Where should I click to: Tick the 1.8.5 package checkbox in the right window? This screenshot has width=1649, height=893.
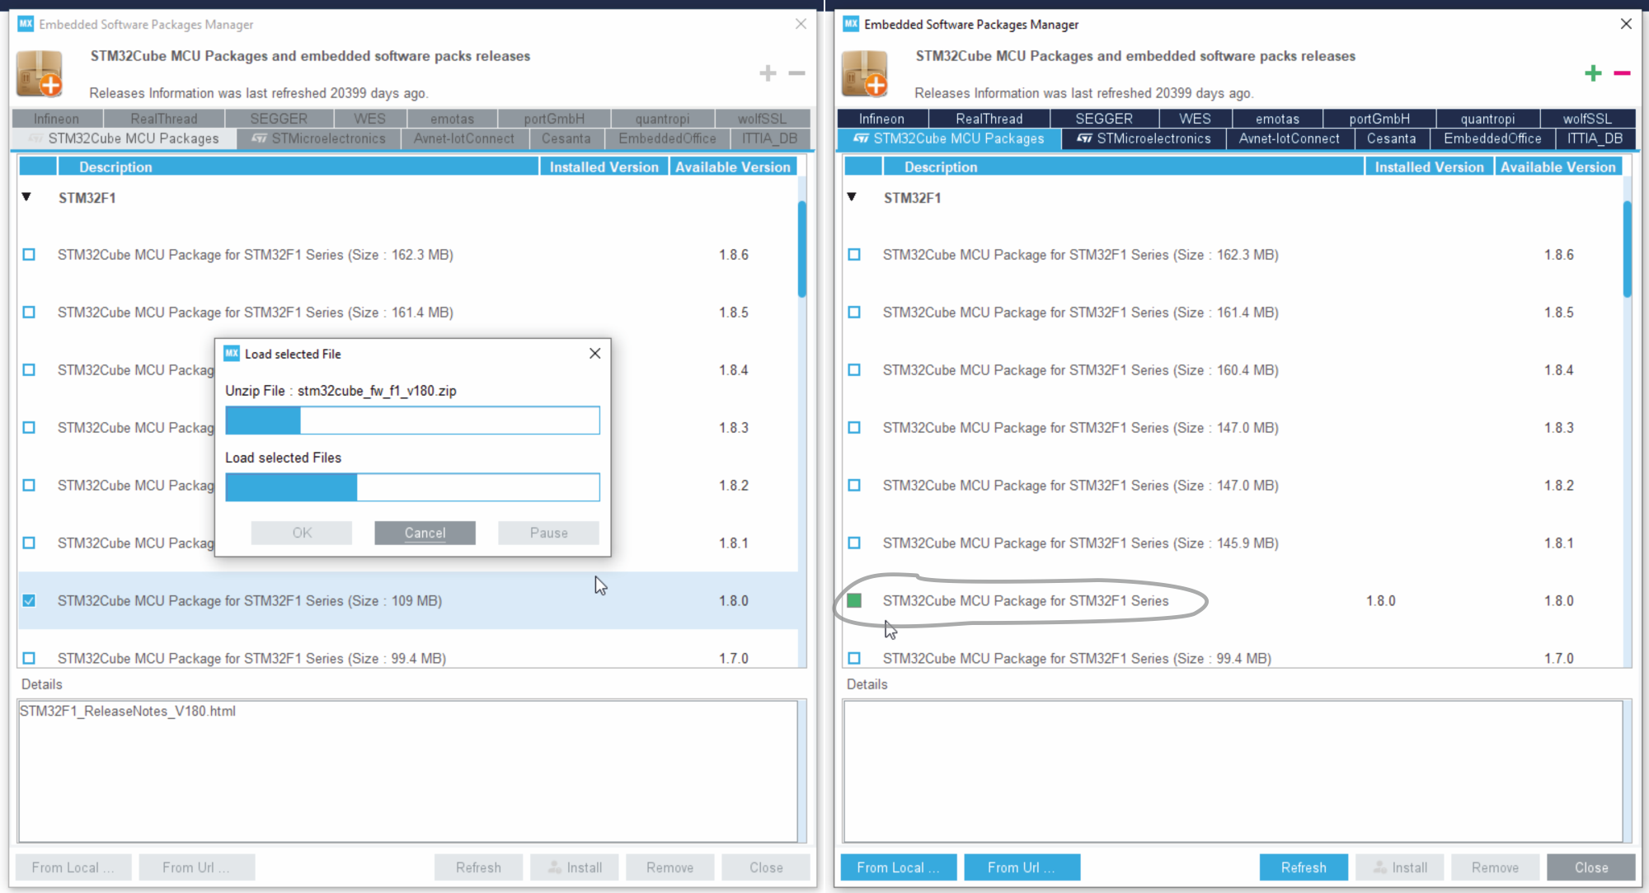854,313
